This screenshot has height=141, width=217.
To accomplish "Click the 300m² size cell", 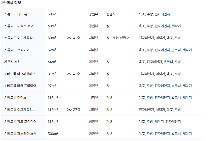I will (x=53, y=134).
